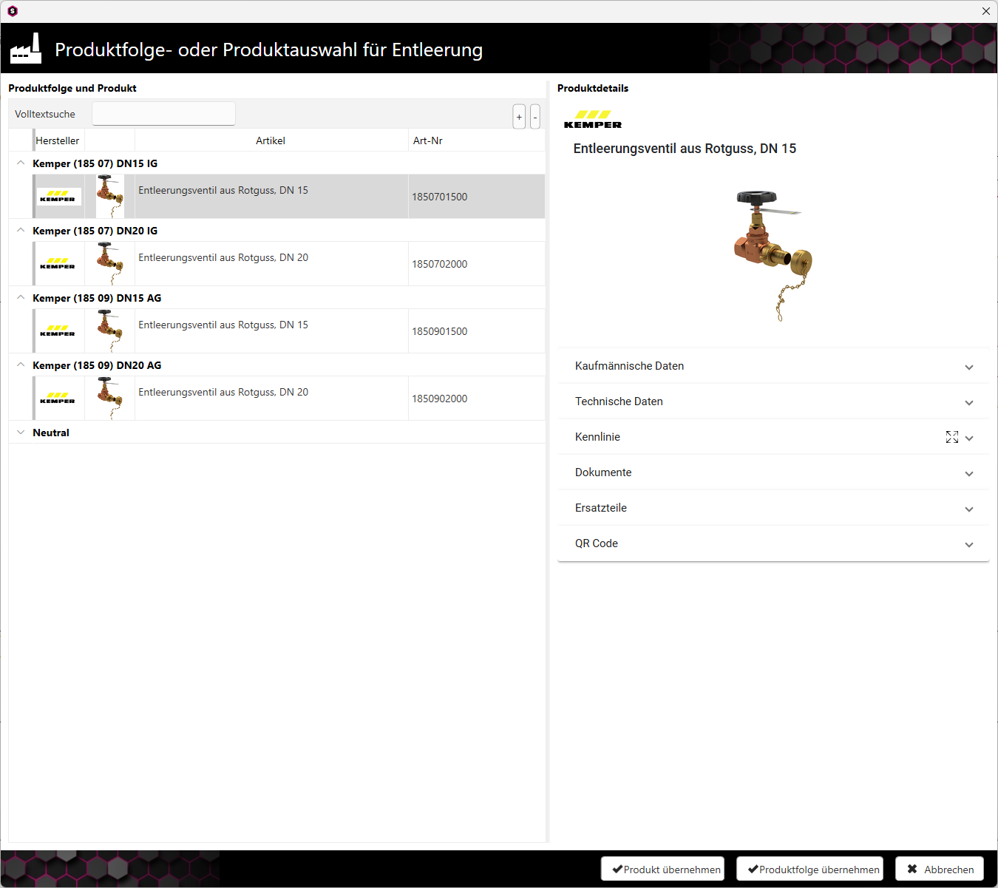The image size is (998, 888).
Task: Click the valve thumbnail in row 1850701500
Action: (x=110, y=197)
